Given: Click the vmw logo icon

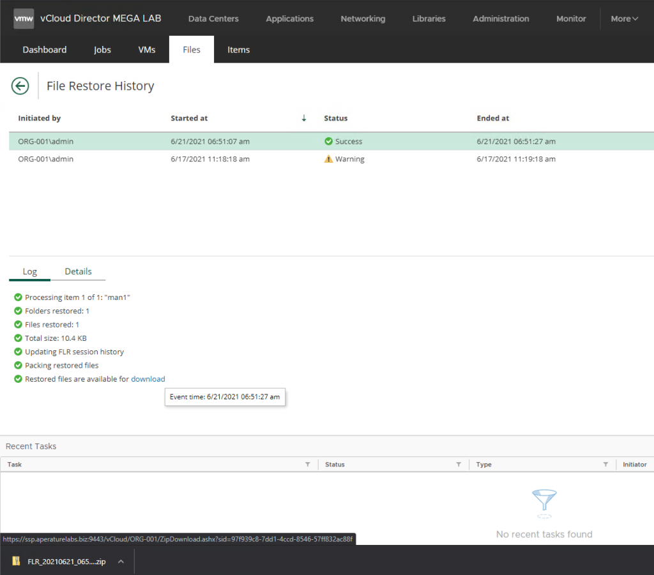Looking at the screenshot, I should (x=24, y=19).
